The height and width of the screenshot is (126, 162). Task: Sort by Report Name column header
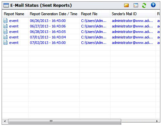pos(15,14)
